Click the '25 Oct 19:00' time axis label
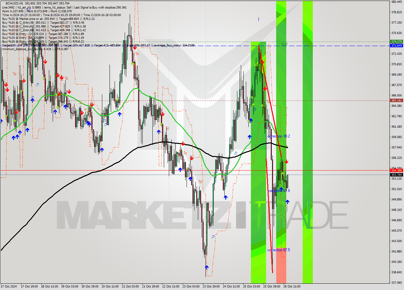Image resolution: width=404 pixels, height=290 pixels. pos(272,287)
